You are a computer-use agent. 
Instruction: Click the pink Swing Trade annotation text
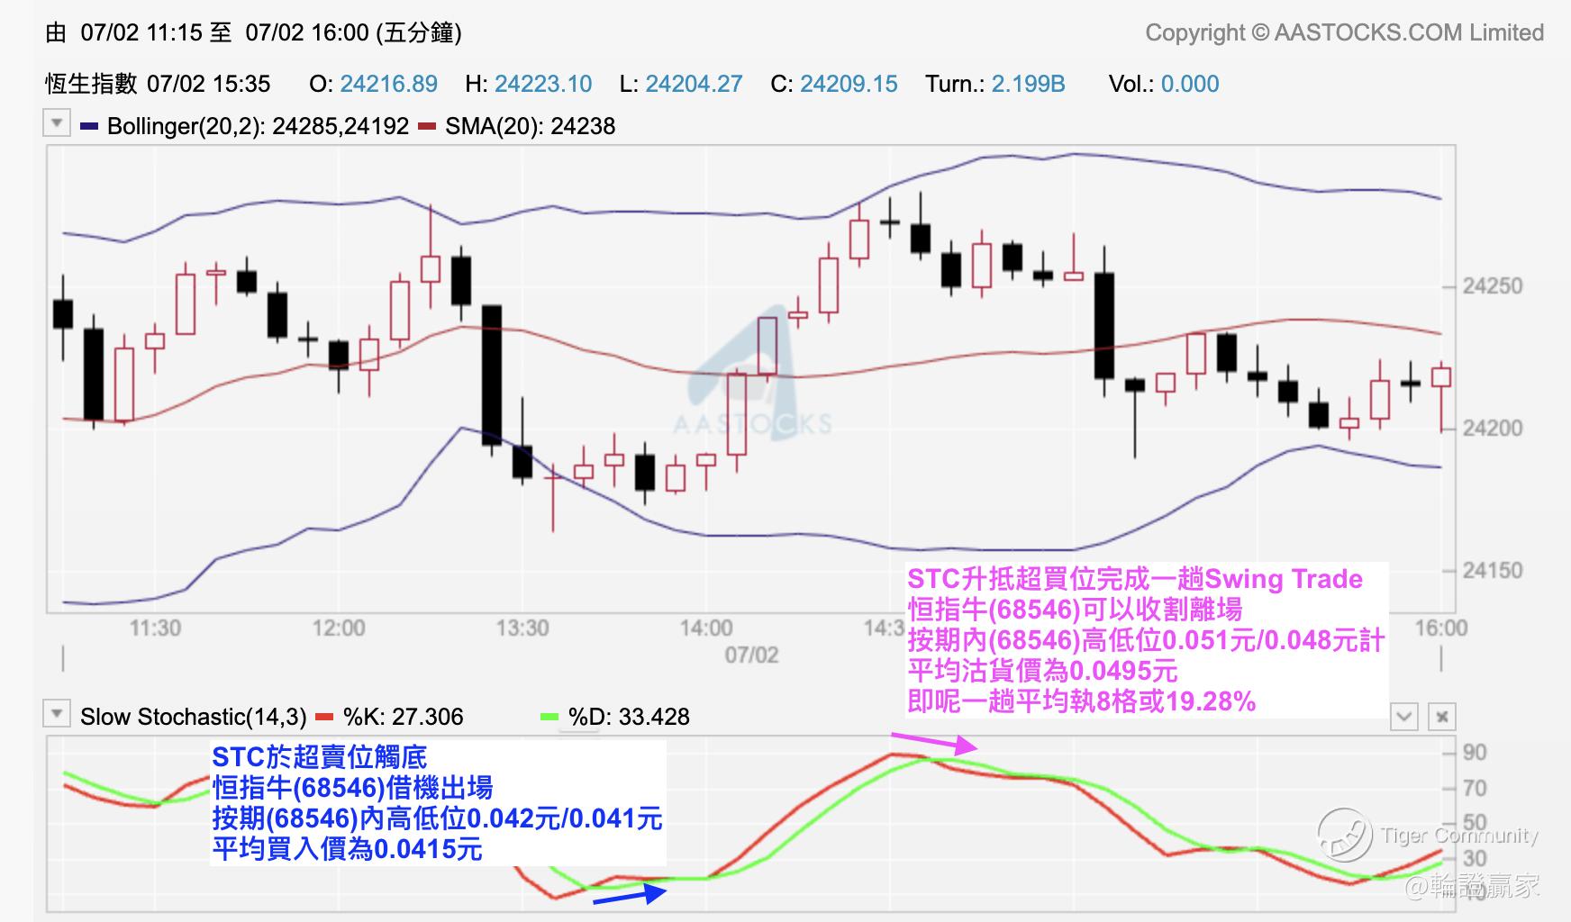(x=1146, y=640)
